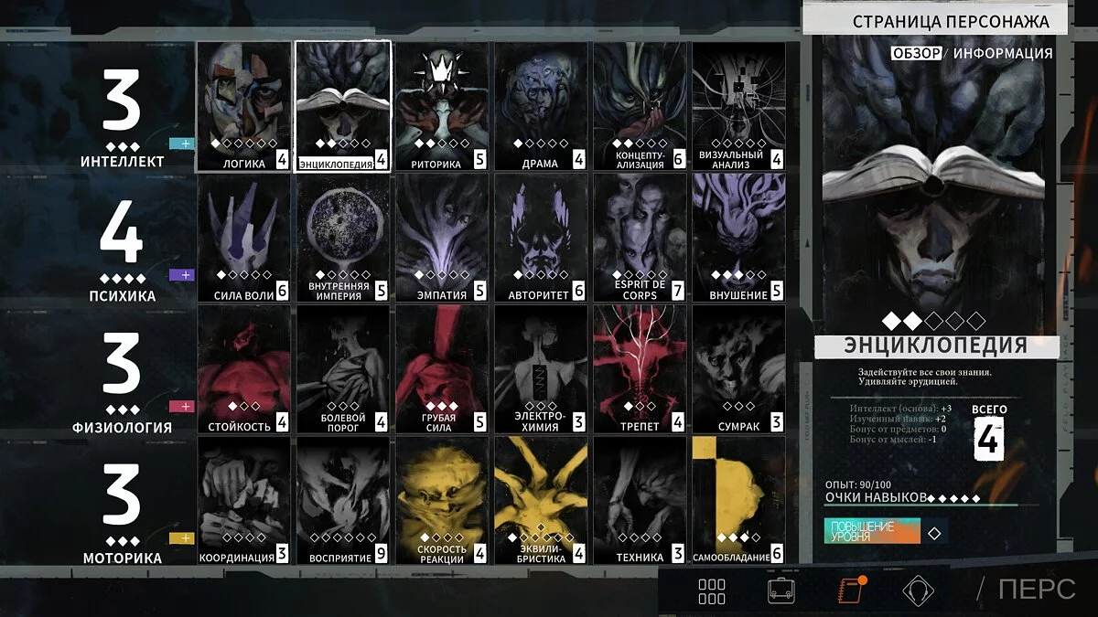Open the Внутренняя империя skill card
Viewport: 1098px width, 617px height.
[x=343, y=238]
